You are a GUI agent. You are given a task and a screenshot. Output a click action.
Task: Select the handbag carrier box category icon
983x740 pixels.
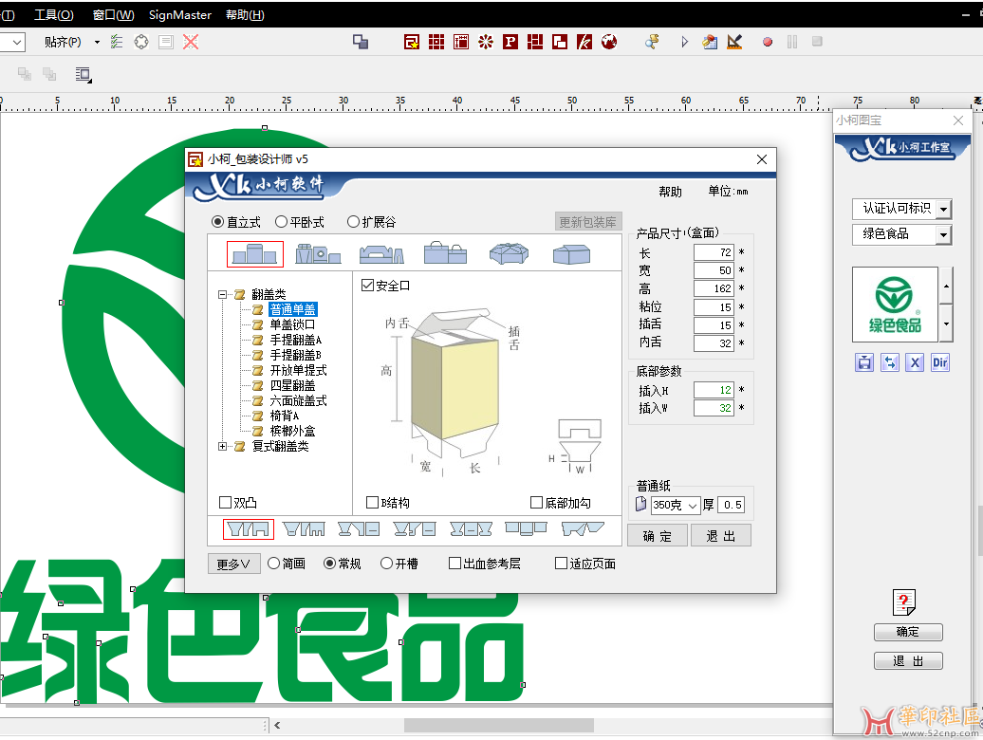click(445, 253)
